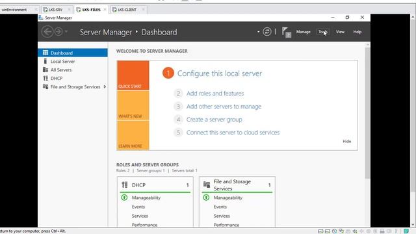The width and height of the screenshot is (416, 234).
Task: Click the DHCP tile icon
Action: tap(124, 185)
